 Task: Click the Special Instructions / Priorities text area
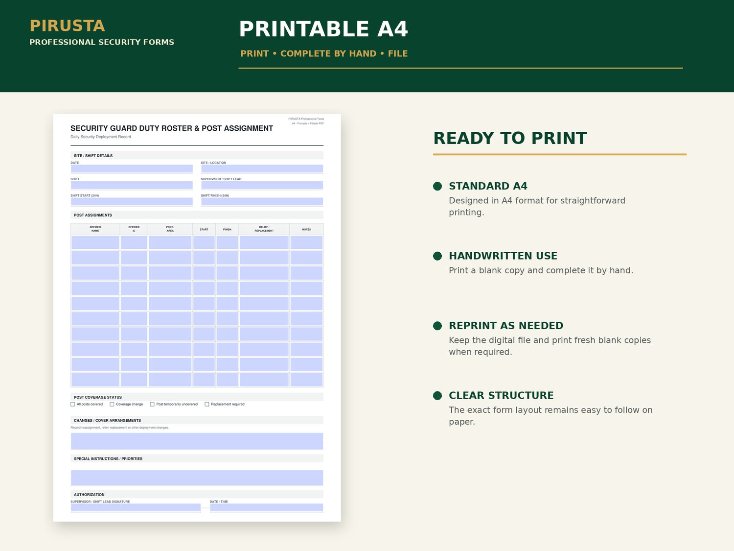coord(197,478)
